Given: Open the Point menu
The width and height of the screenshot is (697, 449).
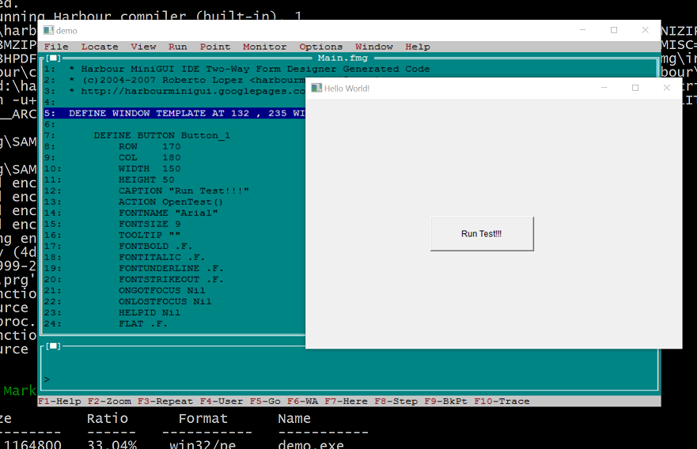Looking at the screenshot, I should click(x=215, y=47).
